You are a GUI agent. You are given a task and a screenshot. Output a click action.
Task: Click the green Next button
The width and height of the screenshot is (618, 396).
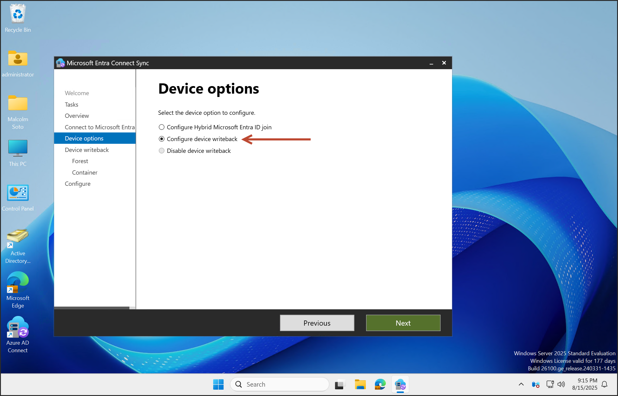403,323
